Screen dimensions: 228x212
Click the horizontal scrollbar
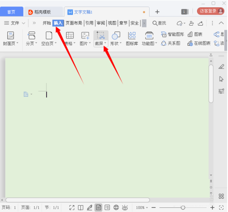pos(78,200)
